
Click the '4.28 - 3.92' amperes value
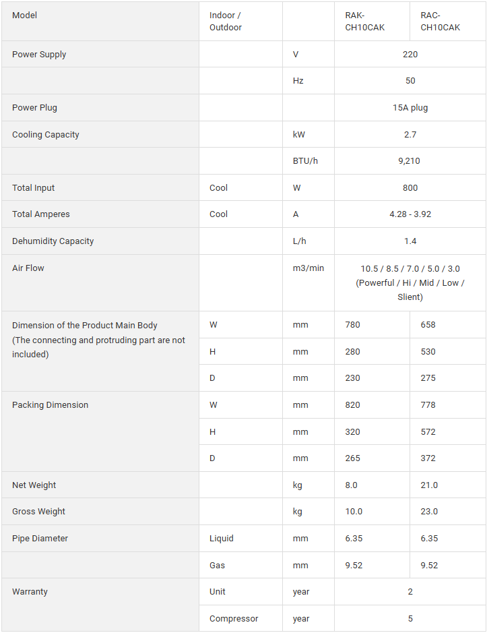coord(410,214)
